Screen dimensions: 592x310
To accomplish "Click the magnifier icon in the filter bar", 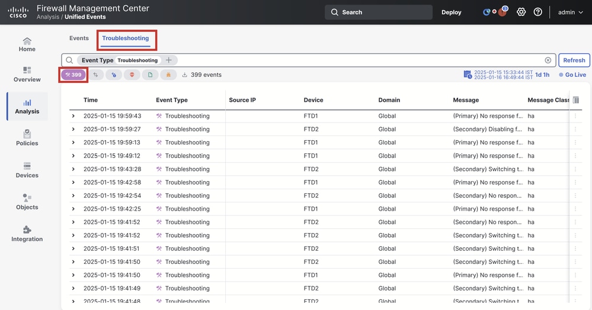I will [x=69, y=60].
